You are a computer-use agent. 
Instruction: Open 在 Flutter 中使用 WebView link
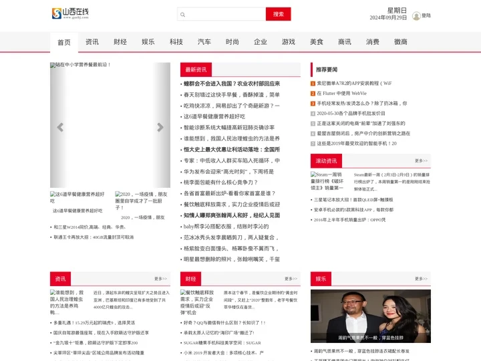pos(342,94)
